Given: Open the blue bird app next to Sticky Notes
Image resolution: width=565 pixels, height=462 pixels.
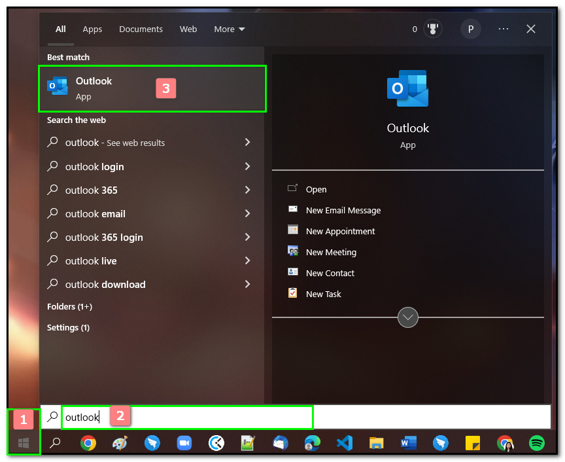Looking at the screenshot, I should pyautogui.click(x=440, y=443).
